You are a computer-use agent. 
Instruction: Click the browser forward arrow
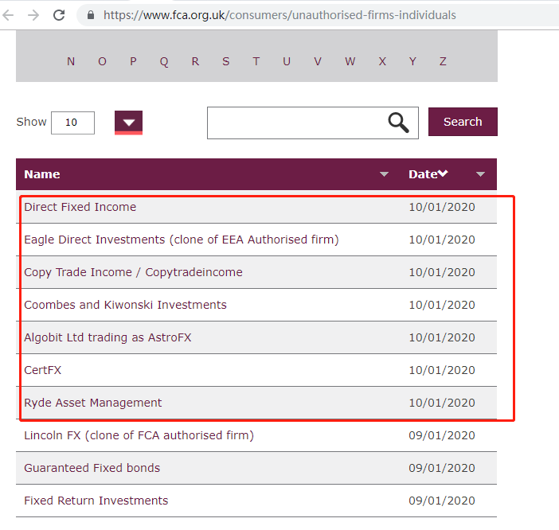[x=33, y=15]
